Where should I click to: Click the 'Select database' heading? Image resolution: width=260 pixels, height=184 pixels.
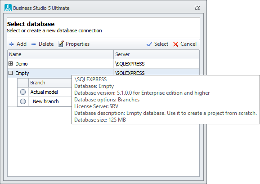point(31,24)
